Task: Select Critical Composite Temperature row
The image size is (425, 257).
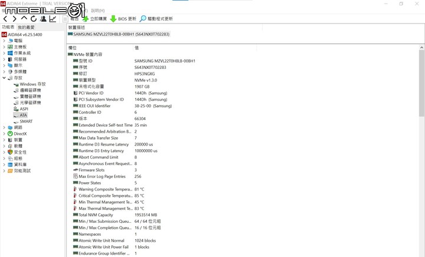Action: 109,196
